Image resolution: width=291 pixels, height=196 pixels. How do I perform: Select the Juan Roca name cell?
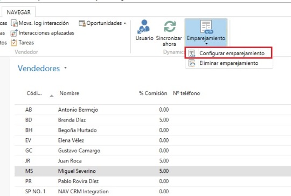click(70, 161)
